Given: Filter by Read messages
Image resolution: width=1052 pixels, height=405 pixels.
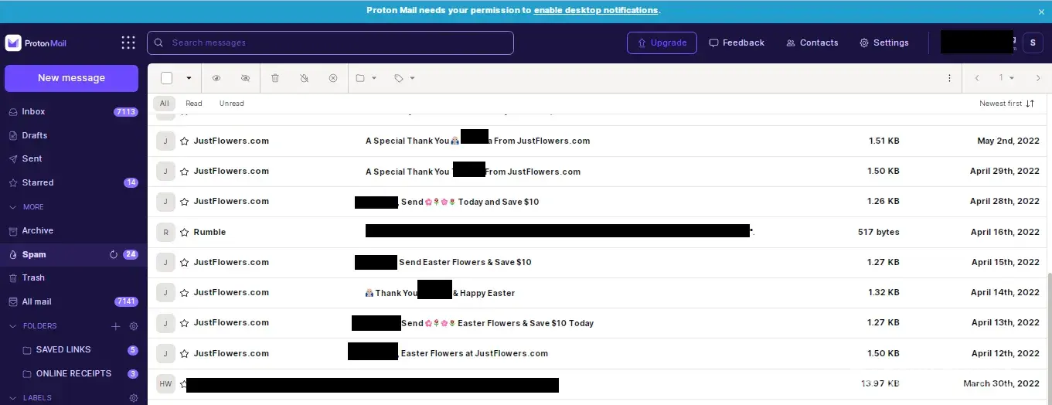Looking at the screenshot, I should (194, 104).
